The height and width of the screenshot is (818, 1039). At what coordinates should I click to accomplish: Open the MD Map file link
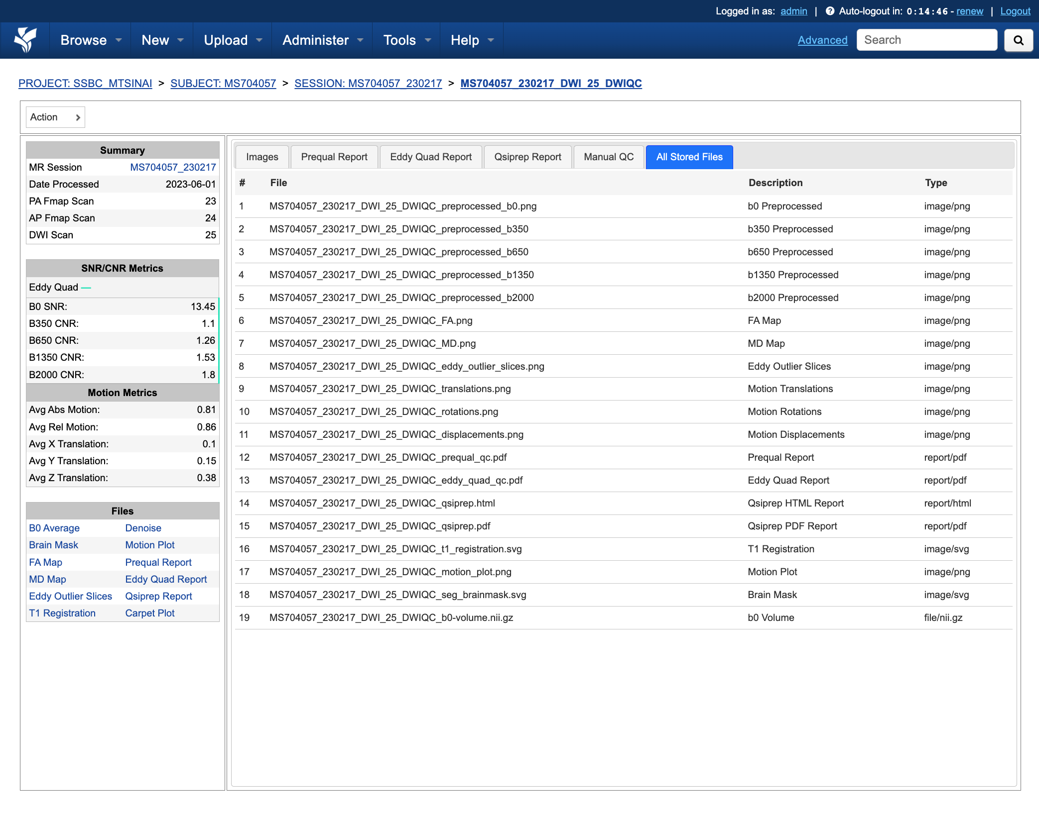tap(47, 579)
